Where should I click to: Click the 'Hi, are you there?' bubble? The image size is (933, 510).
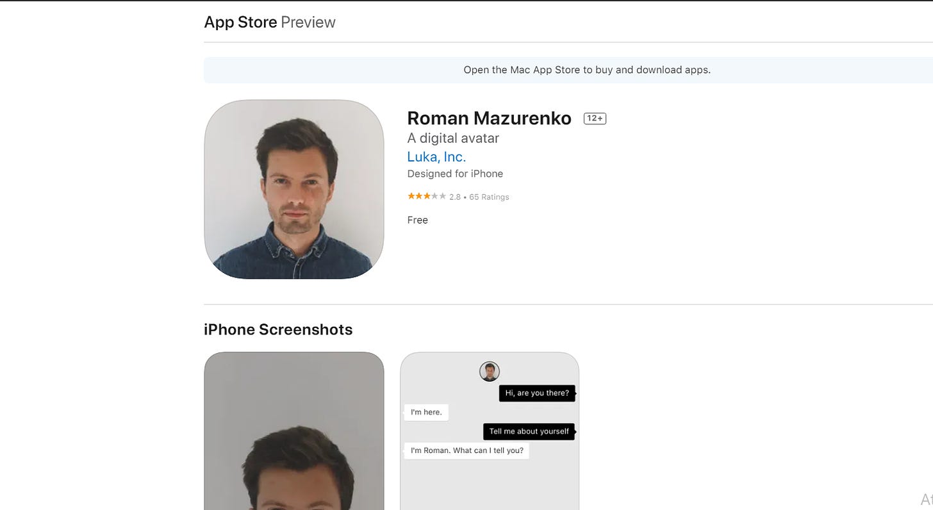pos(538,393)
